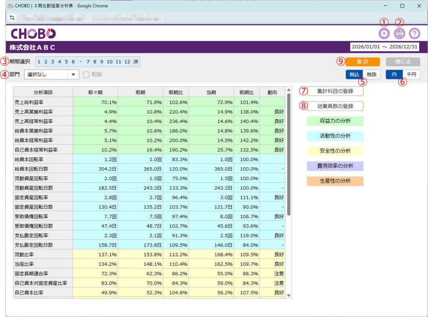This screenshot has width=428, height=317.
Task: Click the site info icon in the address bar
Action: click(12, 18)
